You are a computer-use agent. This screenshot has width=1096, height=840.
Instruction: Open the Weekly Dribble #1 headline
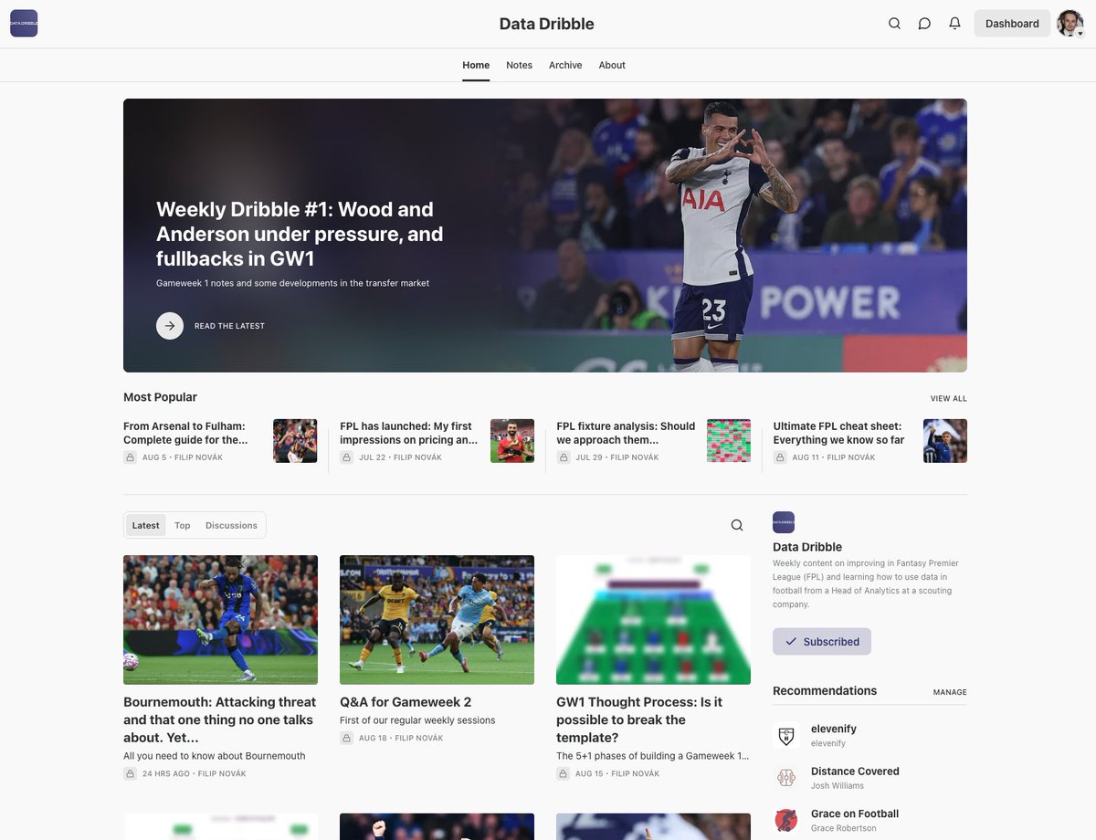[300, 234]
